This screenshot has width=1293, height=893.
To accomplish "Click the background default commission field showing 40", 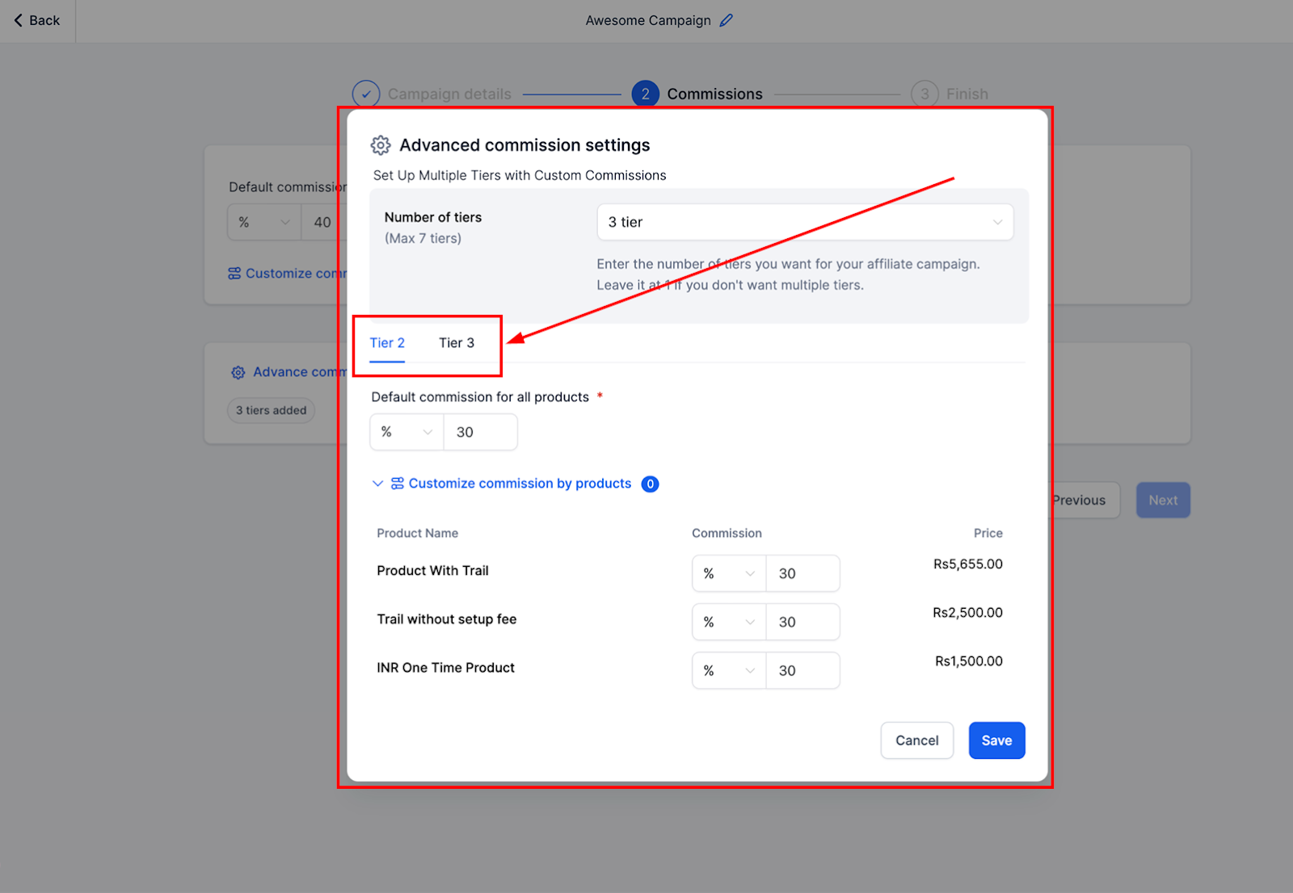I will (x=324, y=222).
